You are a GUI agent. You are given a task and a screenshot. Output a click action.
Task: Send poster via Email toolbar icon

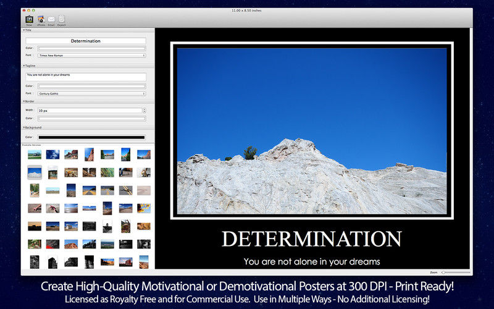click(x=51, y=20)
